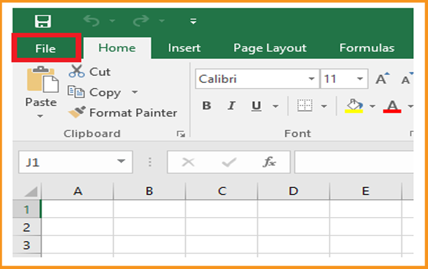This screenshot has height=269, width=428.
Task: Click the formula bar resize dots handle
Action: (x=150, y=162)
